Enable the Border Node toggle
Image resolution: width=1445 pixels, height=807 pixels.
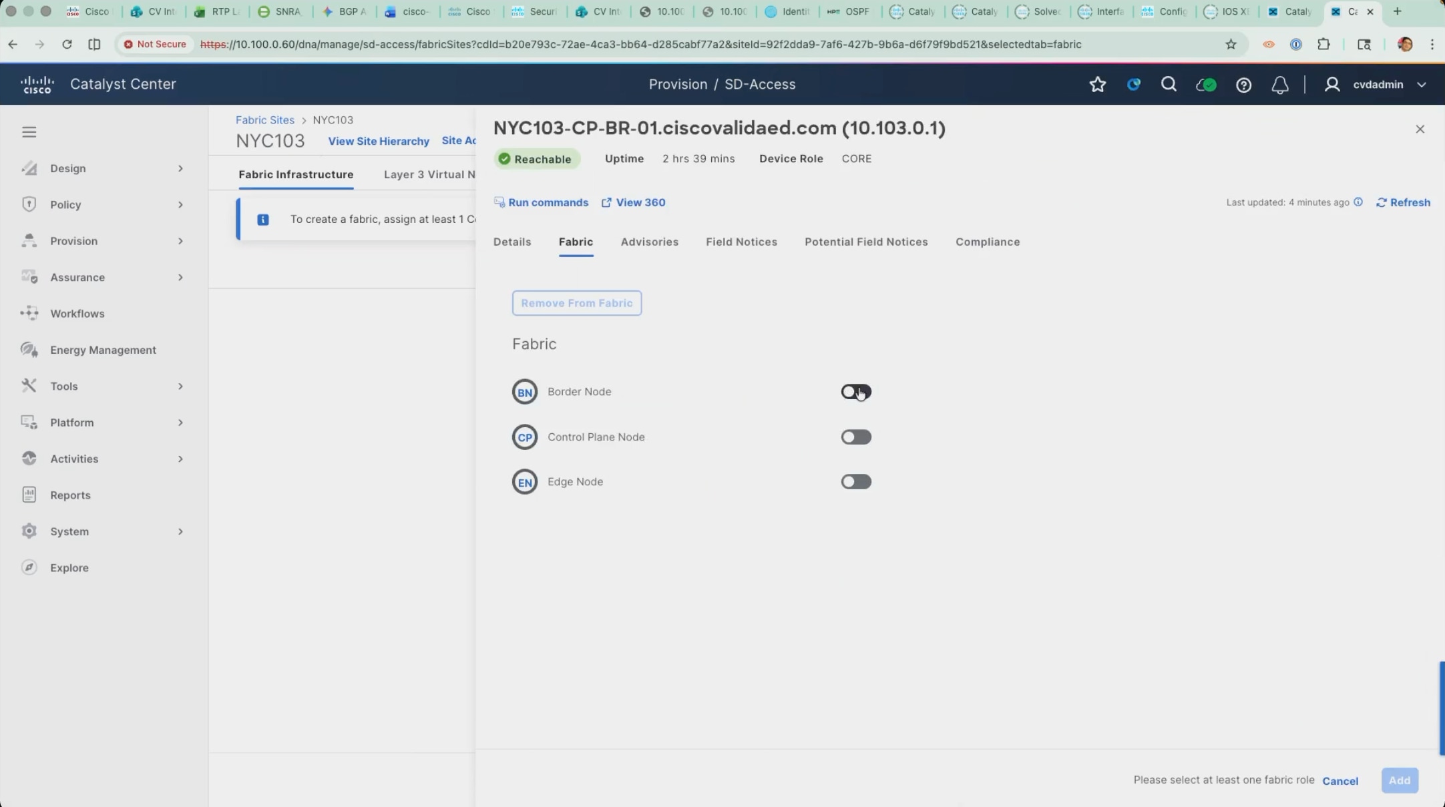[856, 392]
